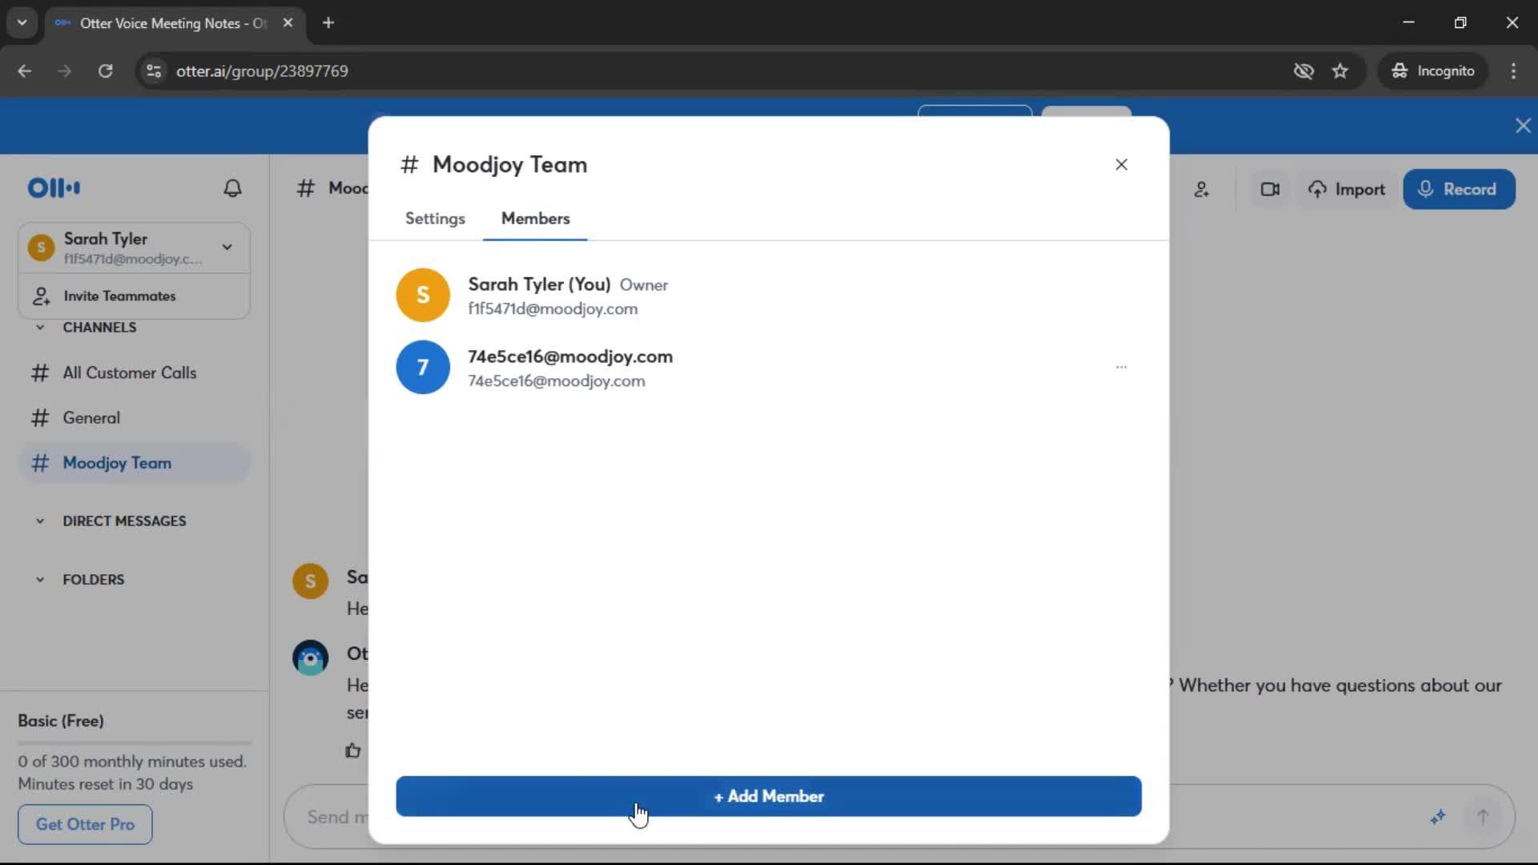Click the browser forward arrow

(x=65, y=71)
